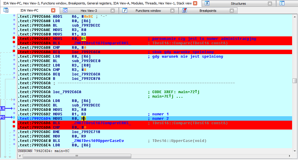Toggle breakpoint at address 7992C6B4
The image size is (298, 160).
[x=14, y=42]
